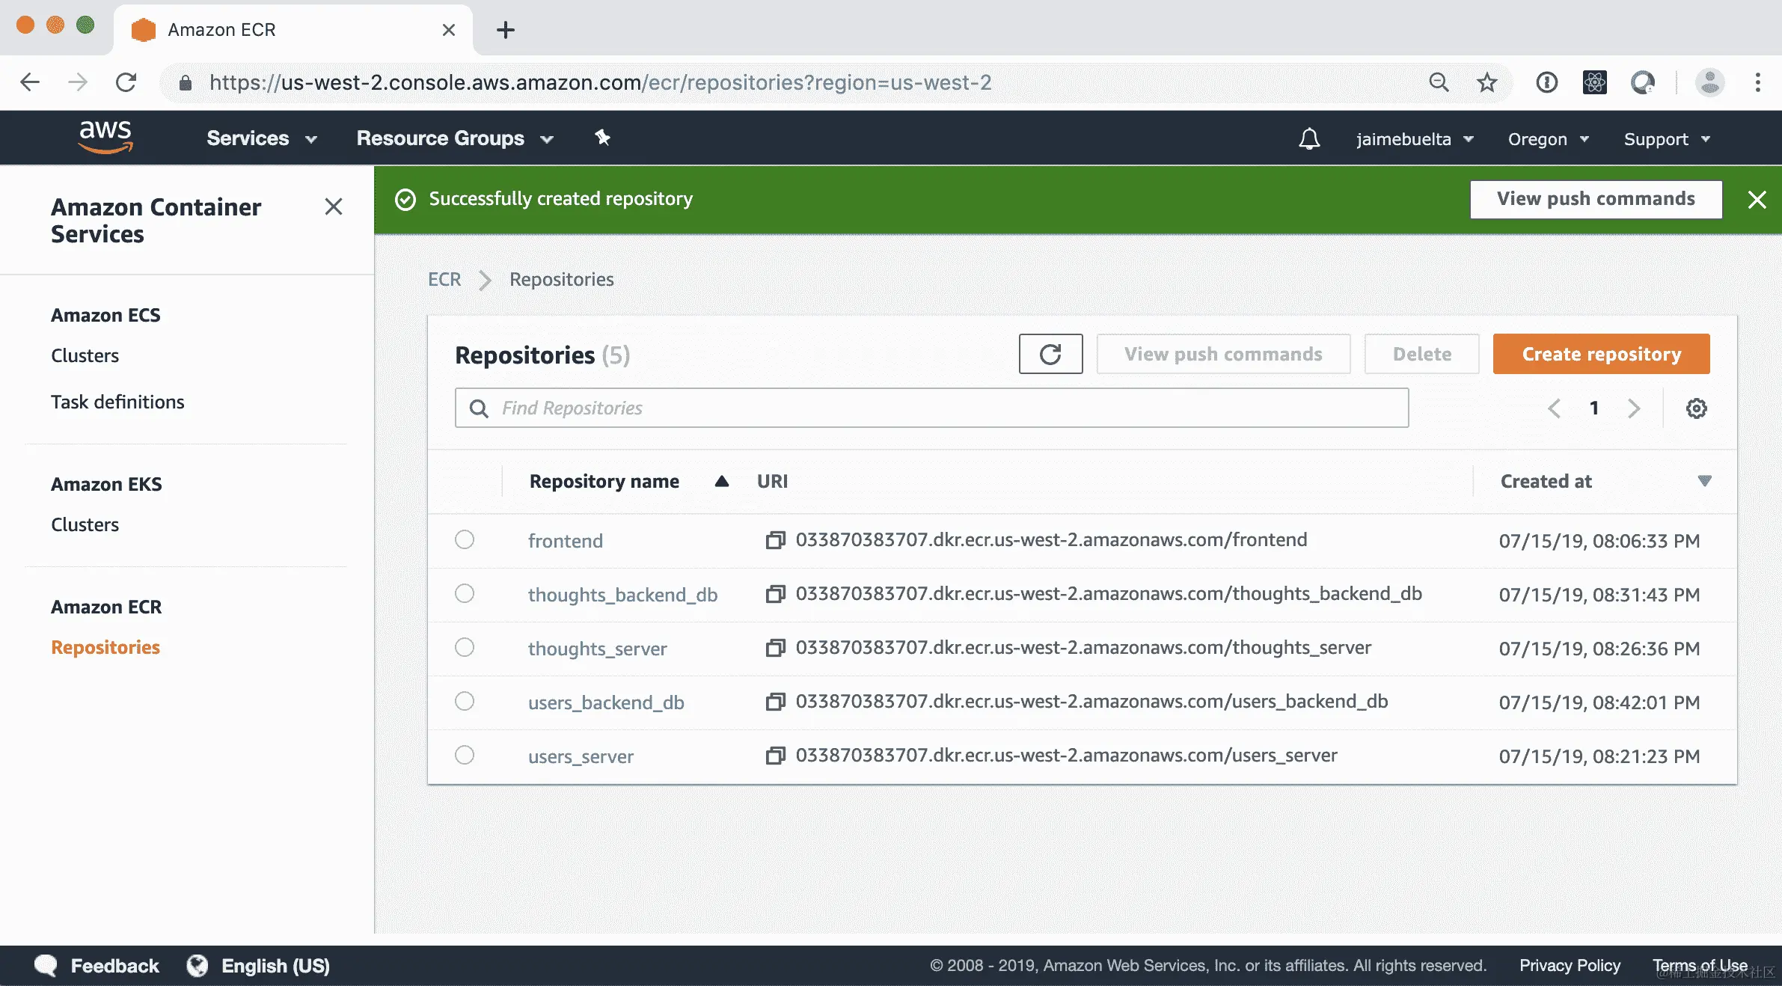Select users_backend_db repository radio button
1782x986 pixels.
tap(465, 701)
